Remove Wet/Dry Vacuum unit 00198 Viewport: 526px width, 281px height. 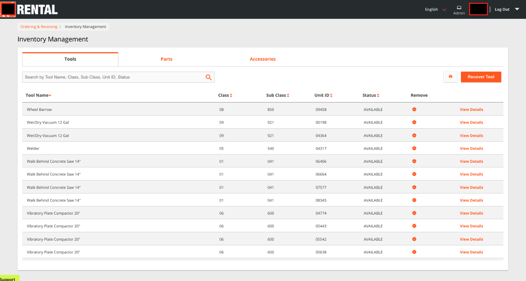(414, 122)
